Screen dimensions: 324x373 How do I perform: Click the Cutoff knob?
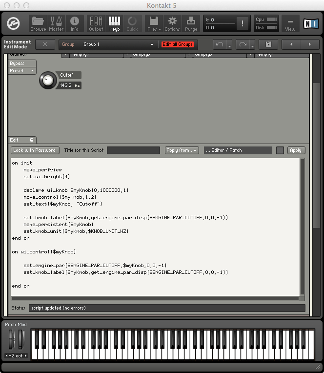pos(47,81)
